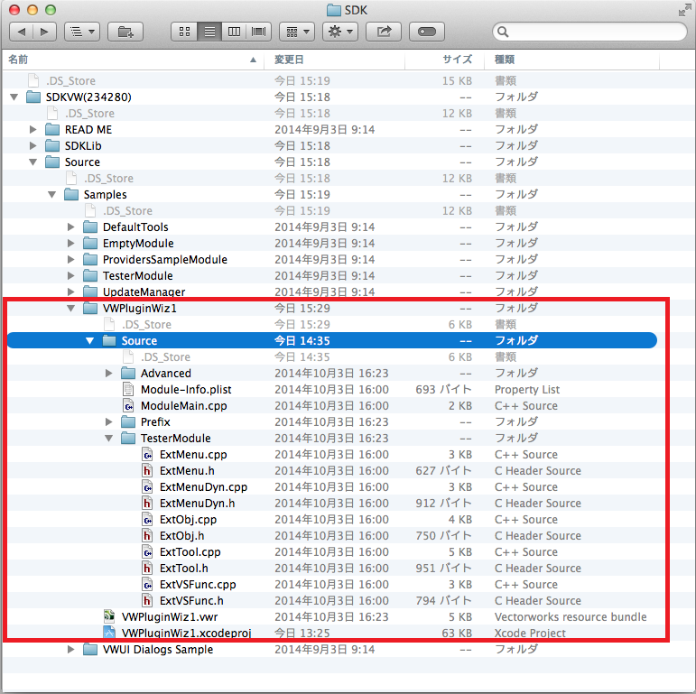Sort by 名前 column header

pyautogui.click(x=133, y=60)
